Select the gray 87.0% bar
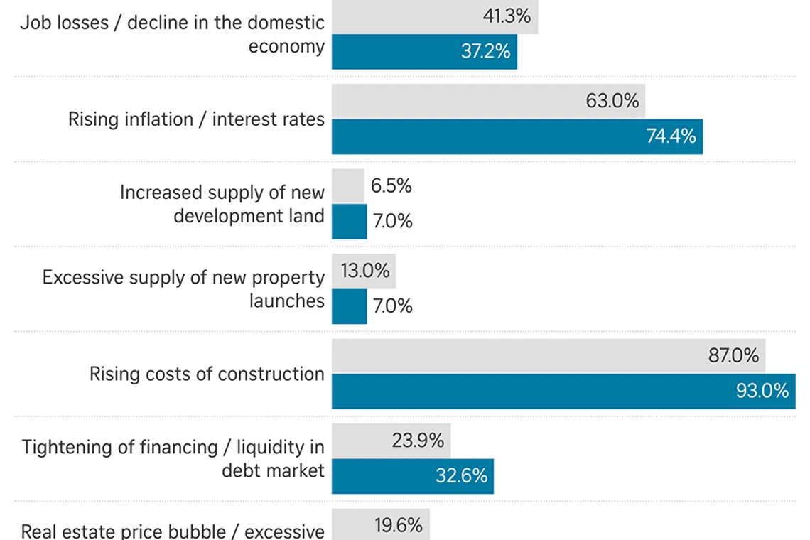810x540 pixels. (548, 356)
